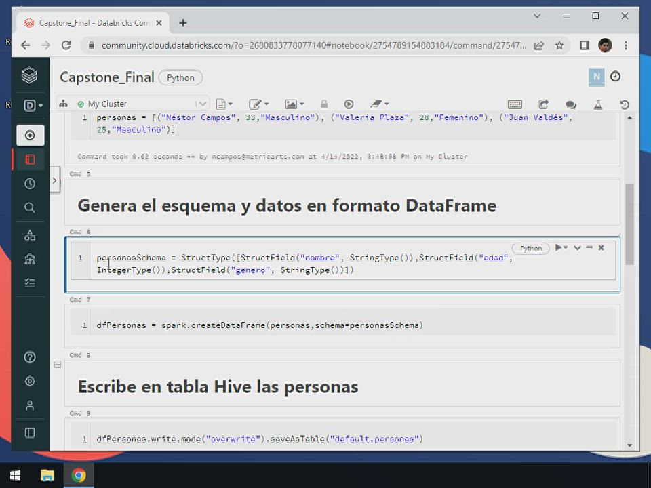This screenshot has width=651, height=488.
Task: Show keyboard shortcuts via keyboard icon
Action: point(515,104)
